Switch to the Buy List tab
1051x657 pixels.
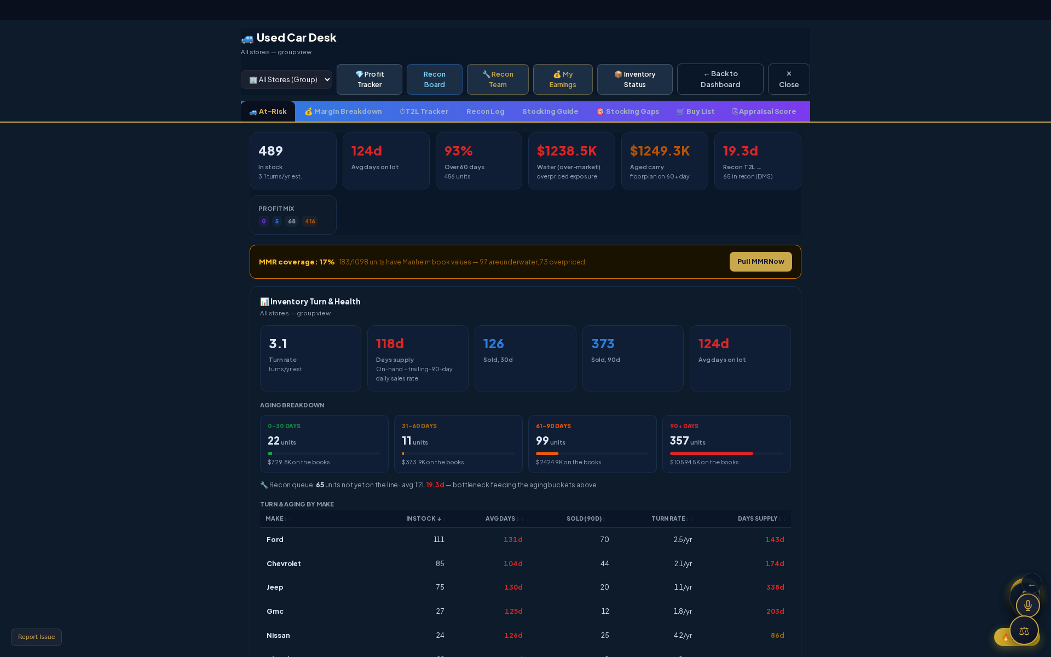695,112
